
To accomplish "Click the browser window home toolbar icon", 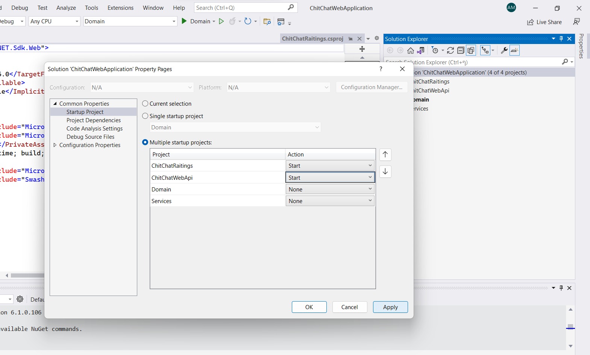I will coord(281,22).
